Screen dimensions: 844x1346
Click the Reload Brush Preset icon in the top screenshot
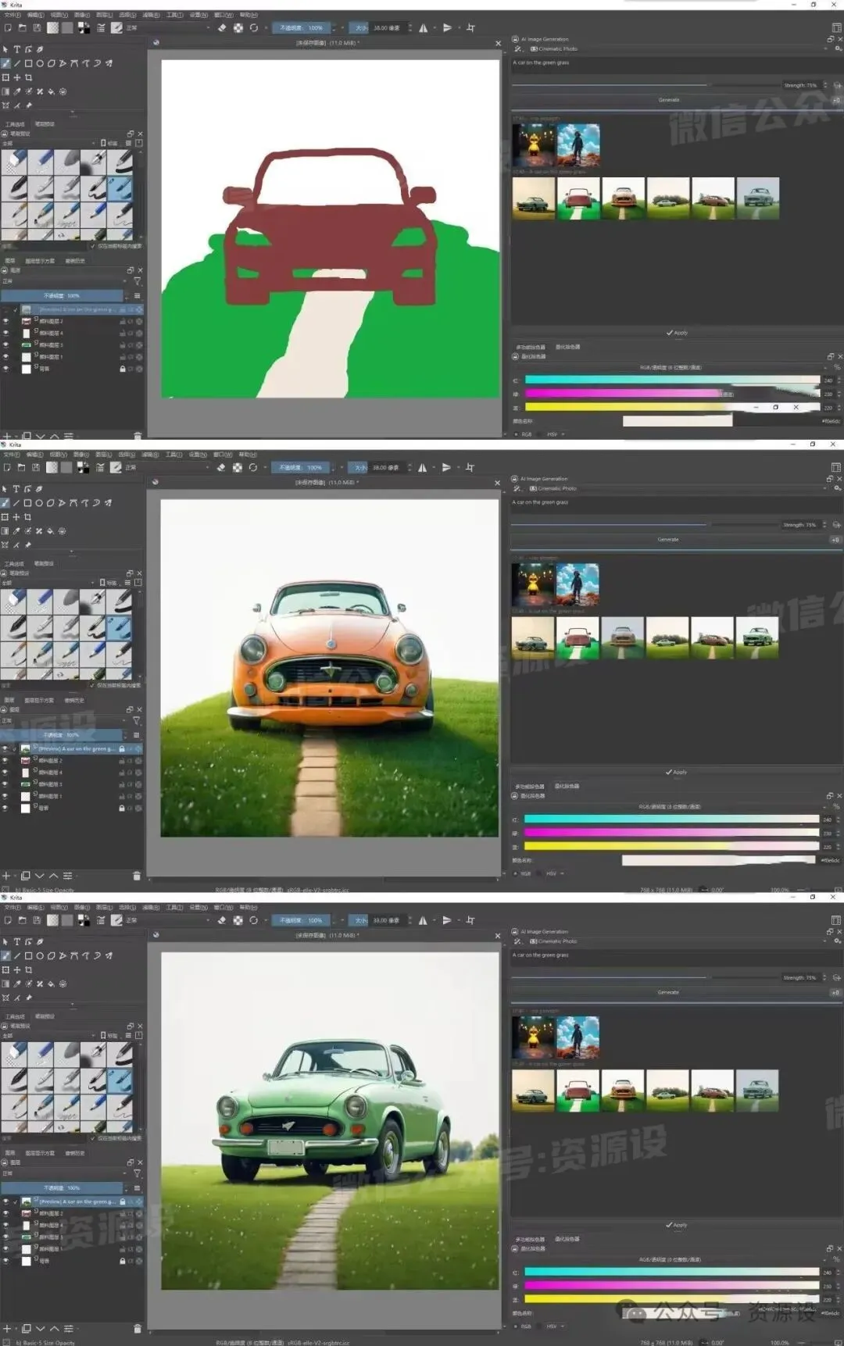coord(254,27)
